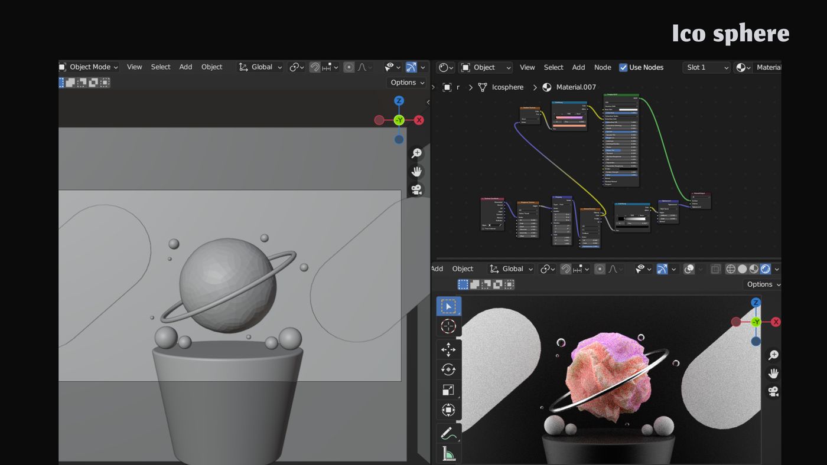Screen dimensions: 827x465
Task: Click the Icosphere mesh icon in breadcrumb
Action: tap(483, 87)
